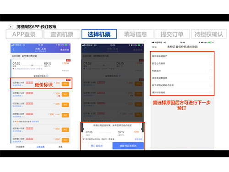The width and height of the screenshot is (229, 172).
Task: Tap the 预订最低价 button in the popup
Action: pos(97,146)
